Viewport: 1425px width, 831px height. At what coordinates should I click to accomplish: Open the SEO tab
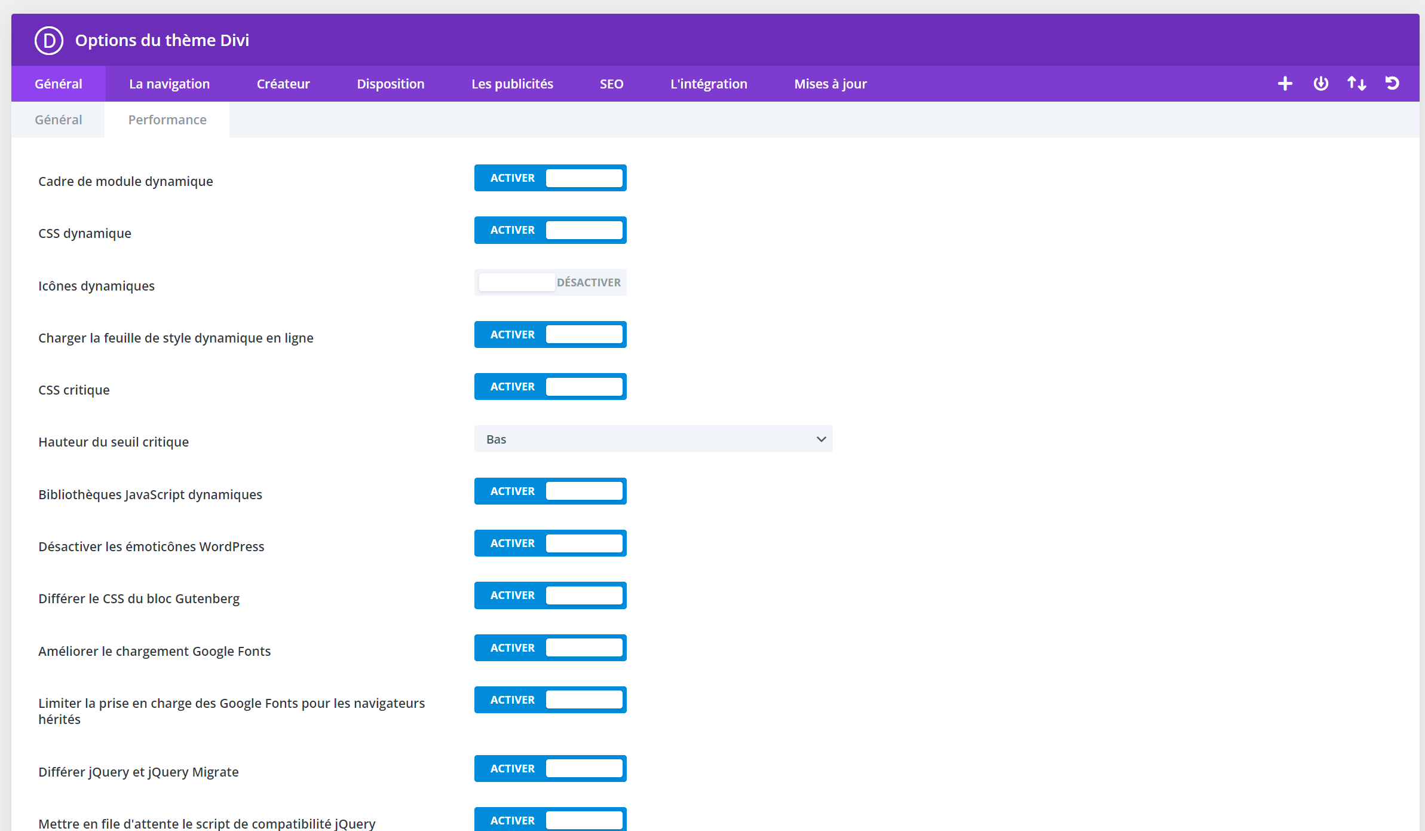[x=612, y=84]
